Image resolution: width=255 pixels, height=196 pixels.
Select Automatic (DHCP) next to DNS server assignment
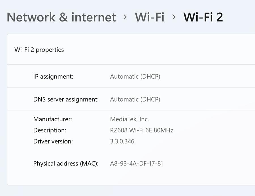click(x=135, y=99)
